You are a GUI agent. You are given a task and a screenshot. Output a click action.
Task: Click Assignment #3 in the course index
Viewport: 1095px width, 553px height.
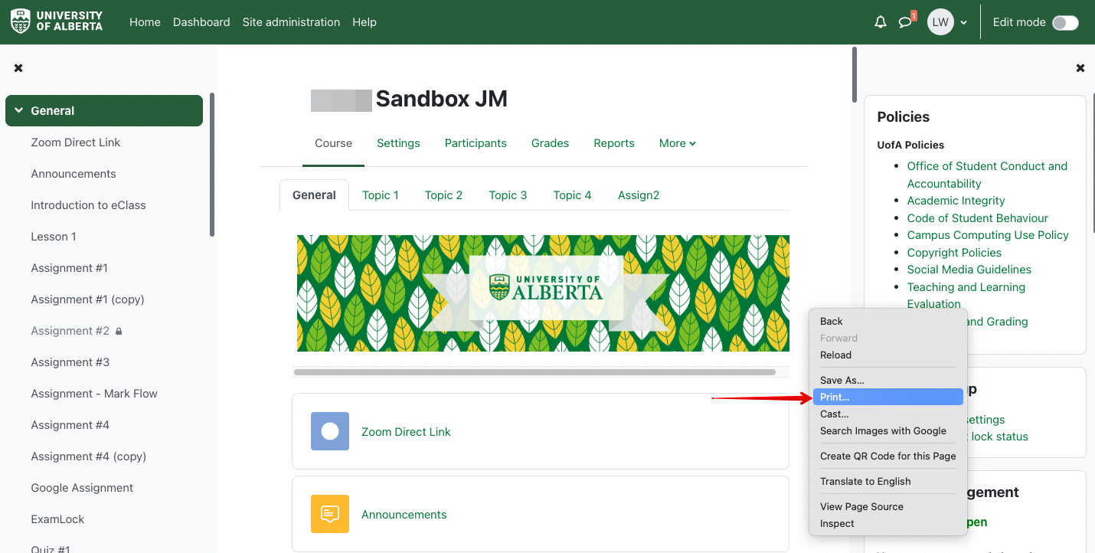coord(70,362)
